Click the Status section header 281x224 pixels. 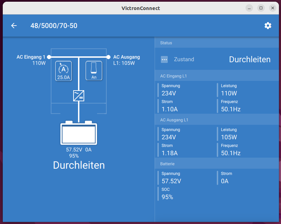click(217, 43)
